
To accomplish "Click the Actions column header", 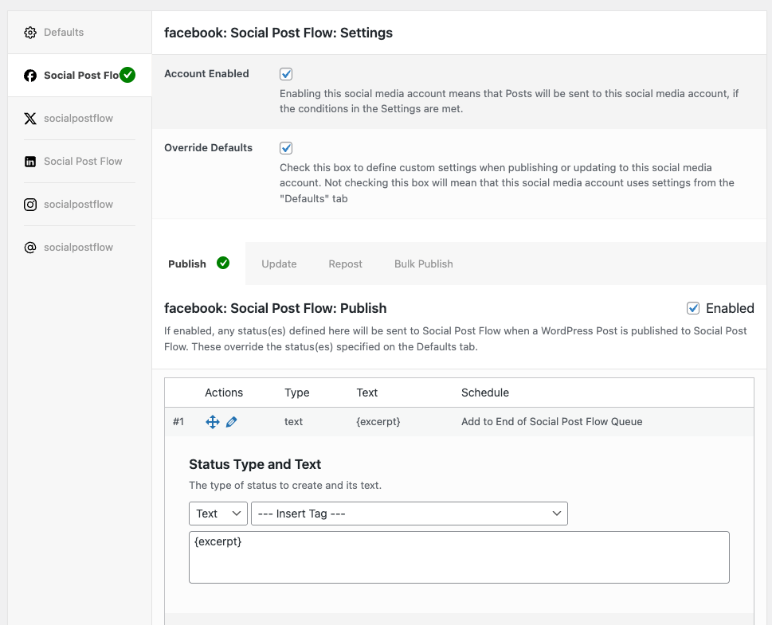I will pyautogui.click(x=224, y=393).
